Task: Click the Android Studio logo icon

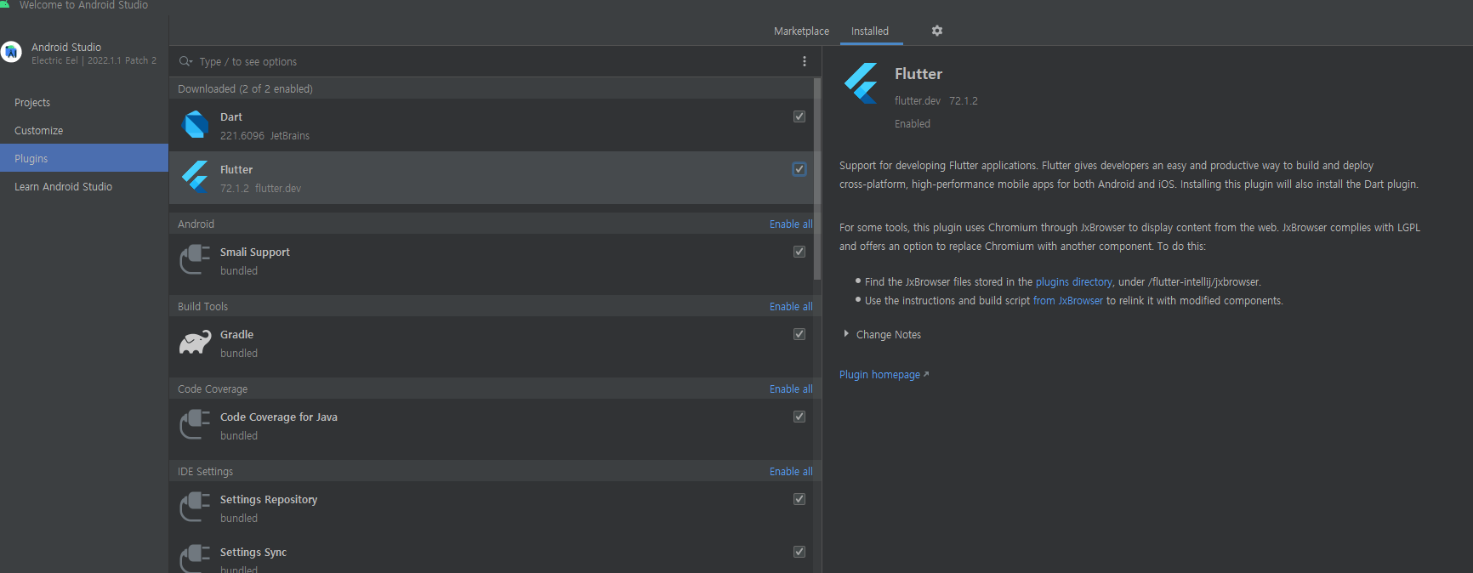Action: point(11,53)
